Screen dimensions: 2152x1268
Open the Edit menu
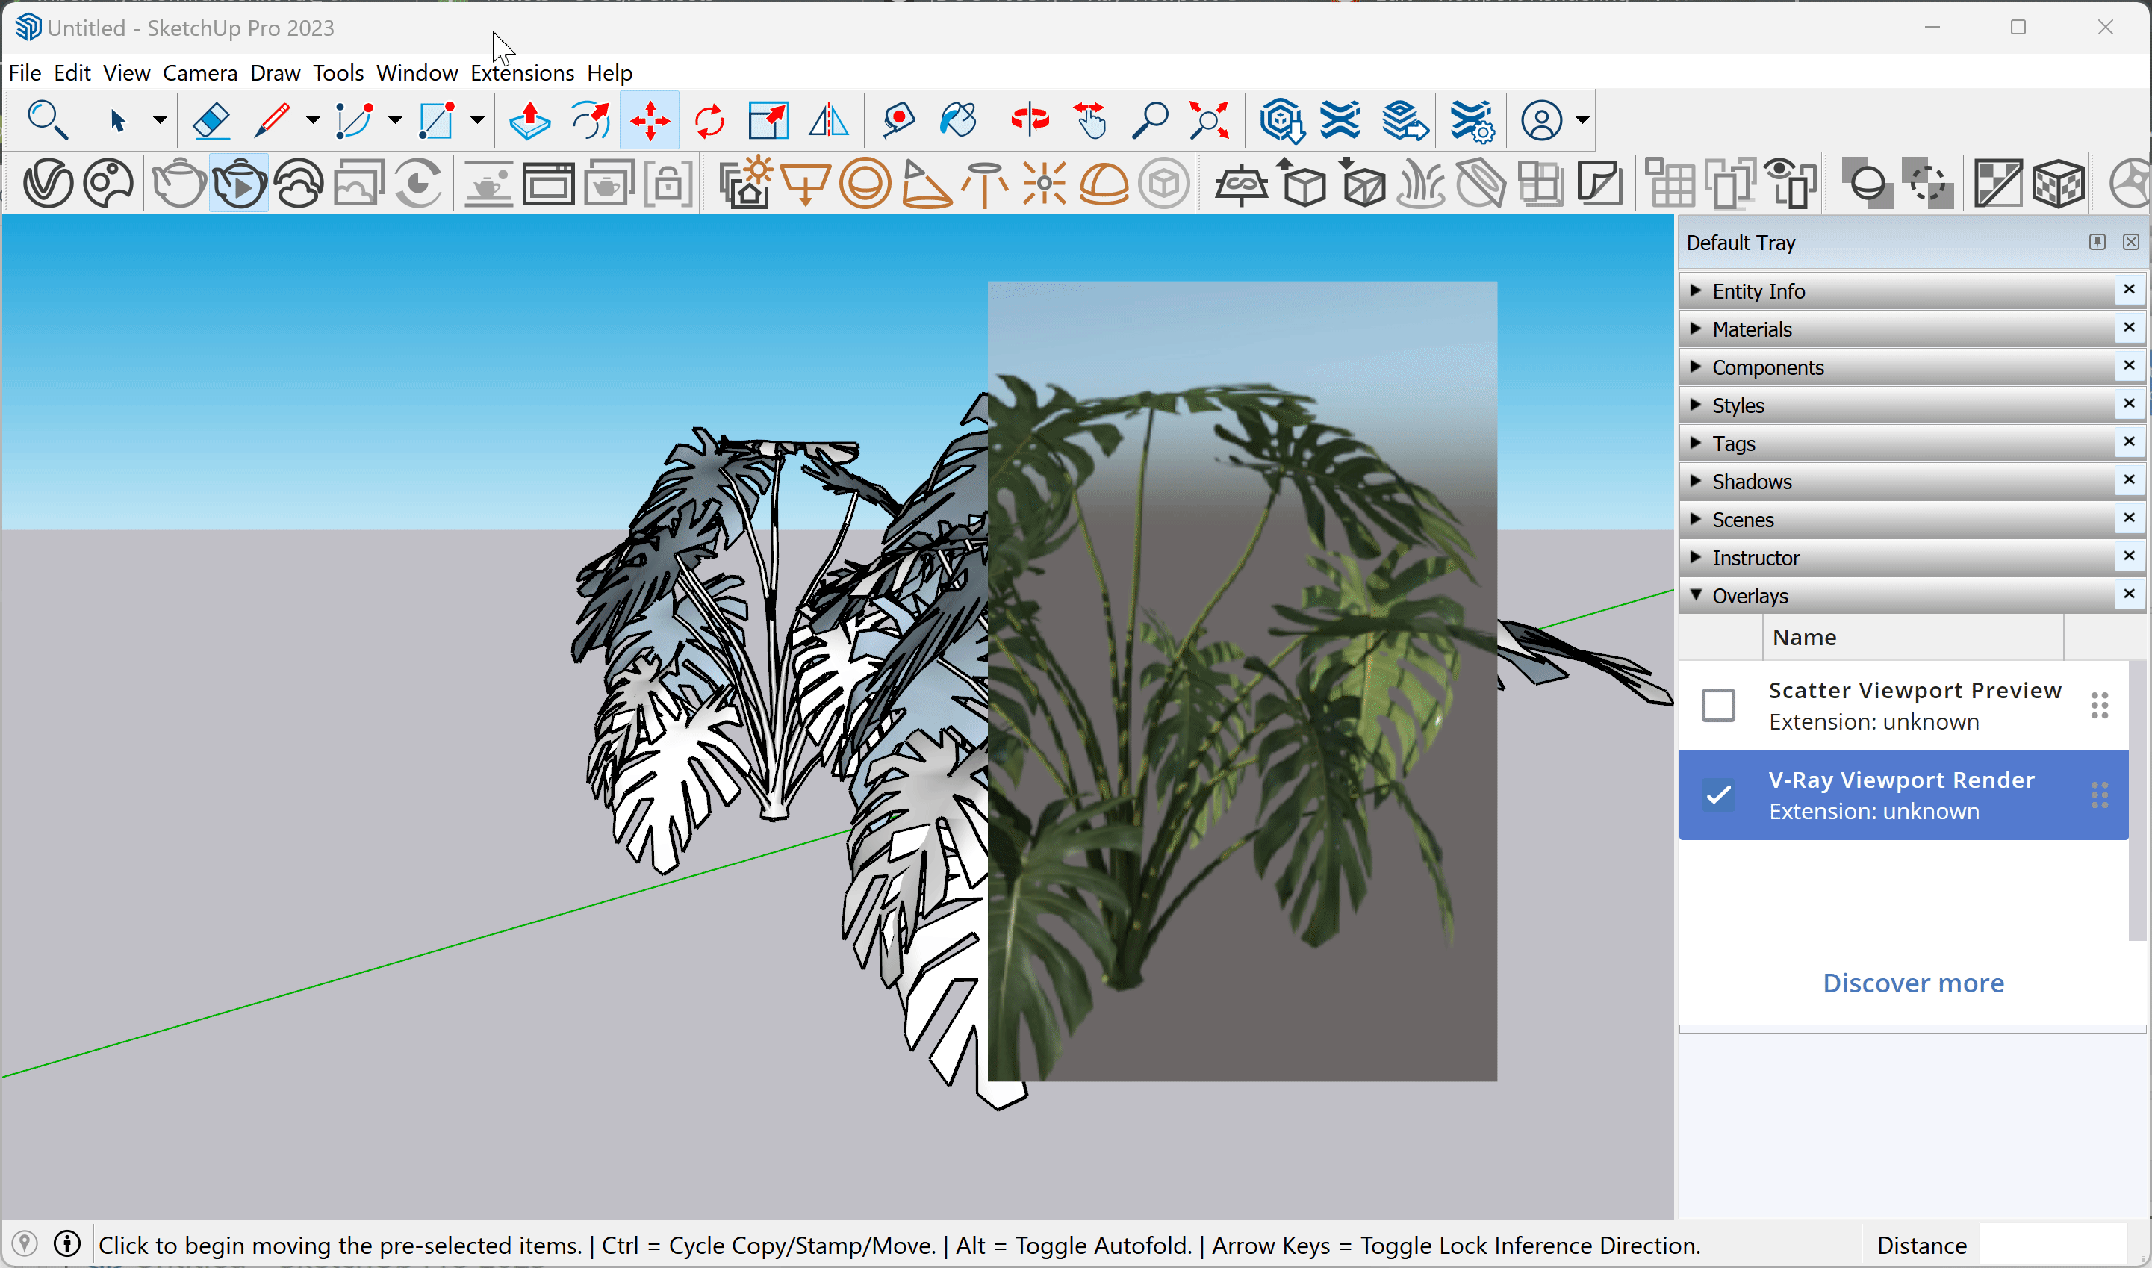click(72, 72)
